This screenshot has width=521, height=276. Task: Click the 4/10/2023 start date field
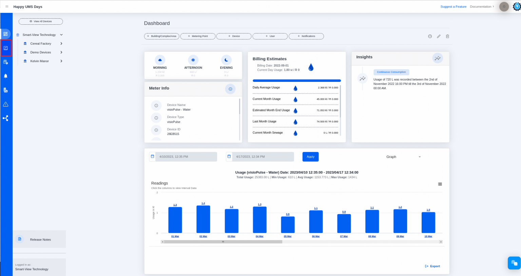tap(186, 157)
